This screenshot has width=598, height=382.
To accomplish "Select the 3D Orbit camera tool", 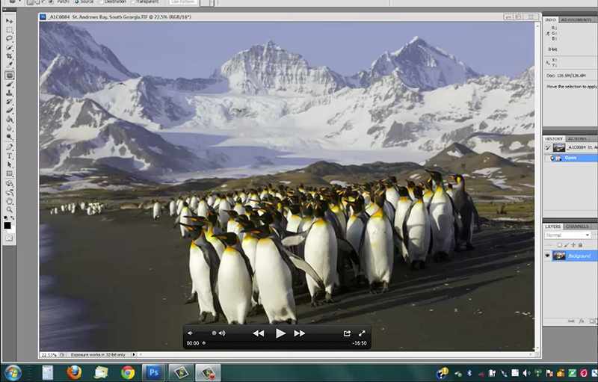I will point(10,193).
